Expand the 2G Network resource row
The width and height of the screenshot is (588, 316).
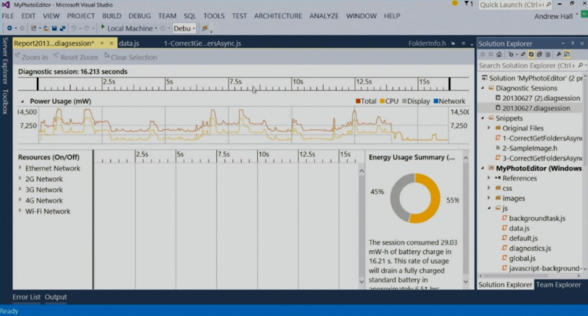tap(20, 179)
